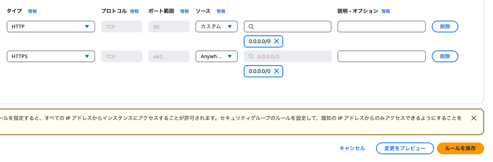Screen dimensions: 493x162
Task: Delete the HTTPS rule with 削除
Action: [445, 56]
